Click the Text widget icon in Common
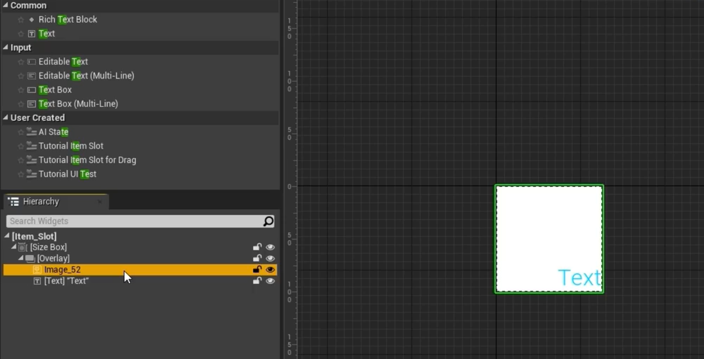Screen dimensions: 704x359 pos(32,34)
